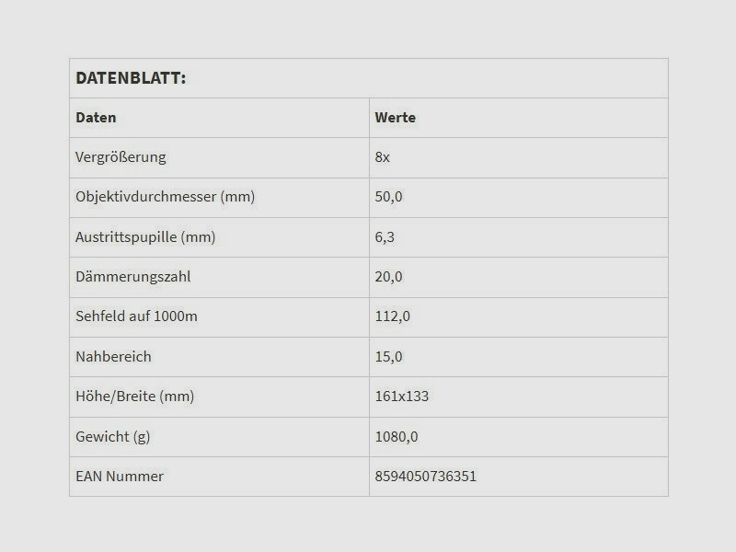Select the Sehfeld auf 1000m label

point(136,316)
